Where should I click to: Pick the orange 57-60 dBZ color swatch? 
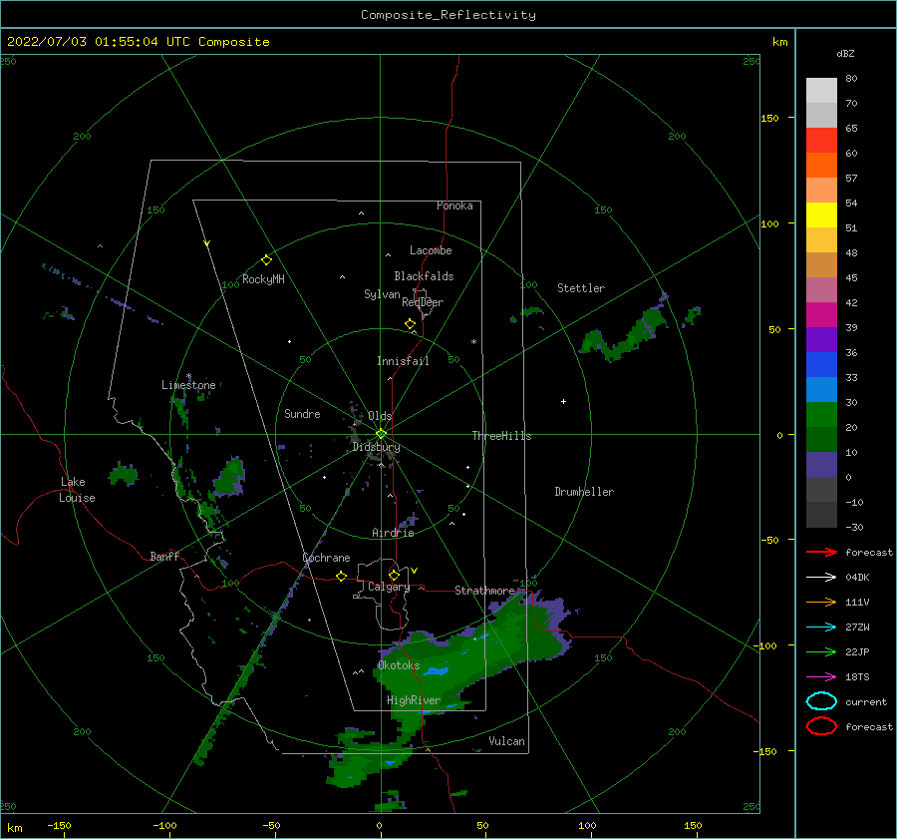click(x=821, y=165)
